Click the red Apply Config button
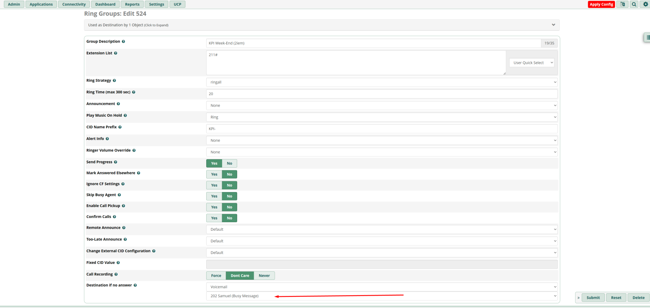 tap(601, 4)
